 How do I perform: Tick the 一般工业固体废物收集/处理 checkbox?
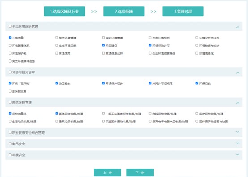coord(103,114)
